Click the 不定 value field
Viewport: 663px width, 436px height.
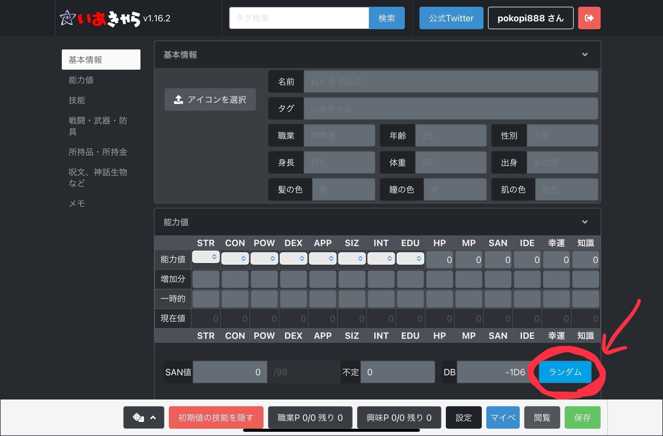(x=398, y=372)
